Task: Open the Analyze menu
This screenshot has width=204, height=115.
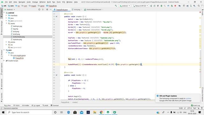Action: point(35,2)
